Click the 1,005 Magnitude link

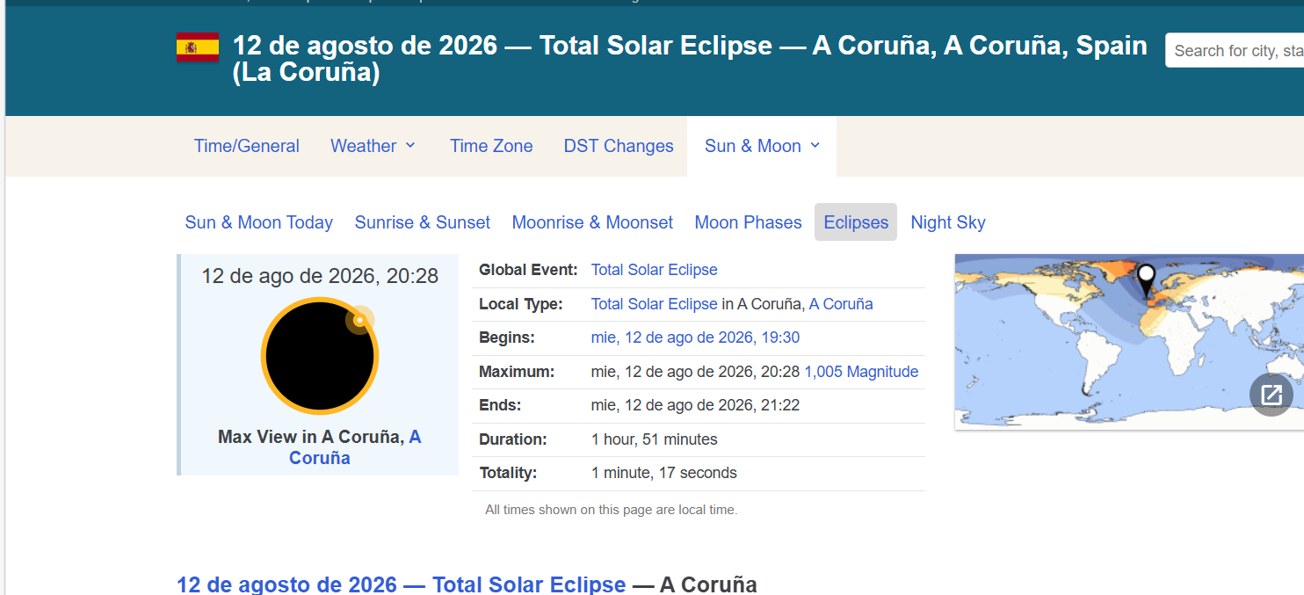[x=861, y=371]
